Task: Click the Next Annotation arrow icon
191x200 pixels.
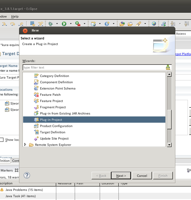Action: tap(173, 24)
